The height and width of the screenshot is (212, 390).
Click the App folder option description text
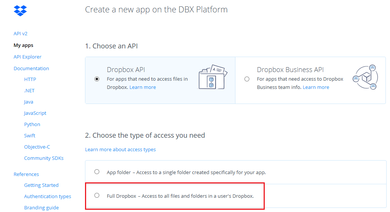tap(186, 172)
